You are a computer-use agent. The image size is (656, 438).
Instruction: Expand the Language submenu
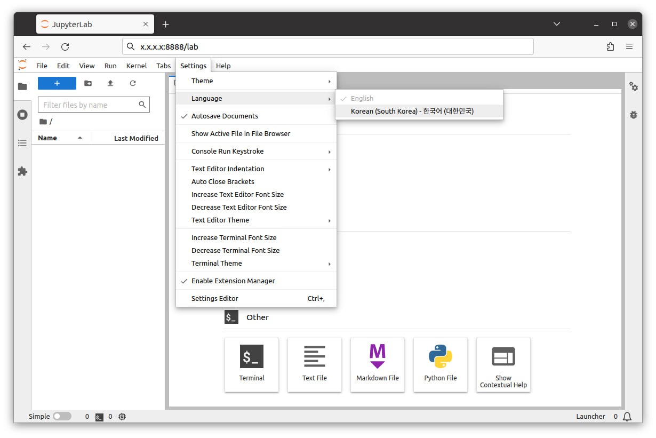point(256,98)
